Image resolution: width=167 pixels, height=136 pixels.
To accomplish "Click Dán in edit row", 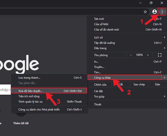I will coord(157,84).
